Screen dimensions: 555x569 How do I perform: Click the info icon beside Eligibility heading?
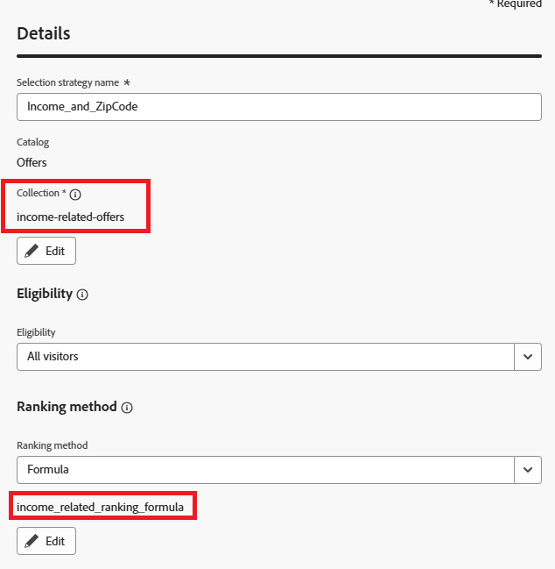(x=82, y=295)
